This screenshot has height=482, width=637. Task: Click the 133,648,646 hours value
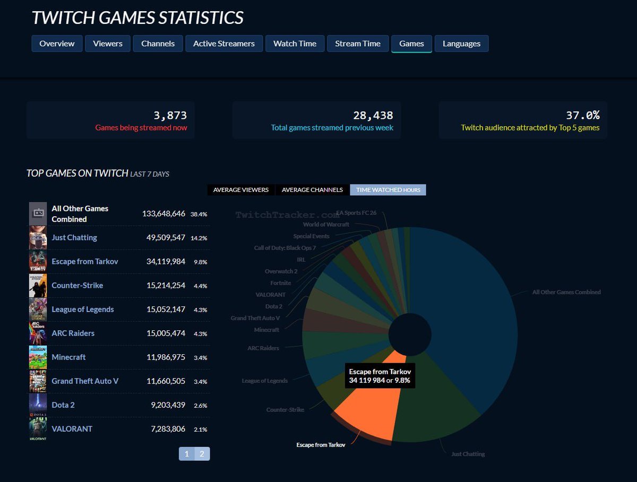tap(163, 214)
